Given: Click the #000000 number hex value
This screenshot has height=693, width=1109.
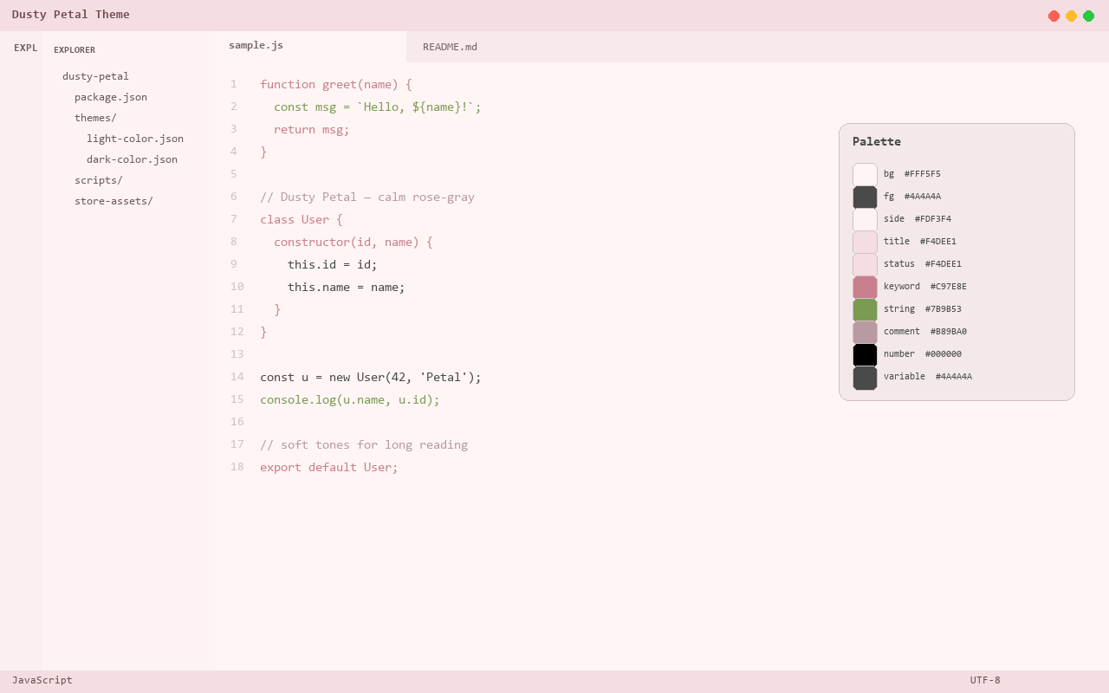Looking at the screenshot, I should [x=944, y=354].
